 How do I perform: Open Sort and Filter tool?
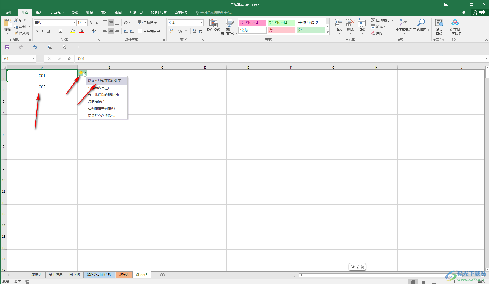(x=403, y=26)
